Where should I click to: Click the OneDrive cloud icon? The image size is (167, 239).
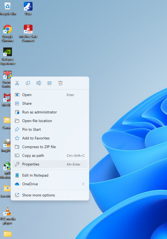pos(17,184)
